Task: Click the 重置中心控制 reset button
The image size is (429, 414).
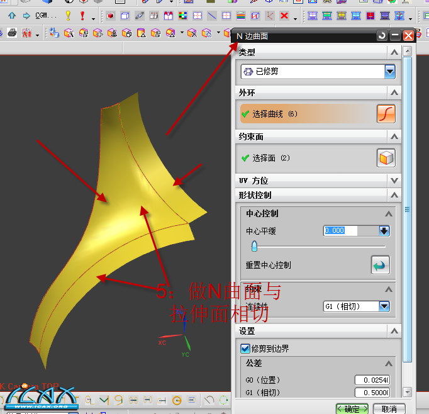Action: tap(381, 265)
